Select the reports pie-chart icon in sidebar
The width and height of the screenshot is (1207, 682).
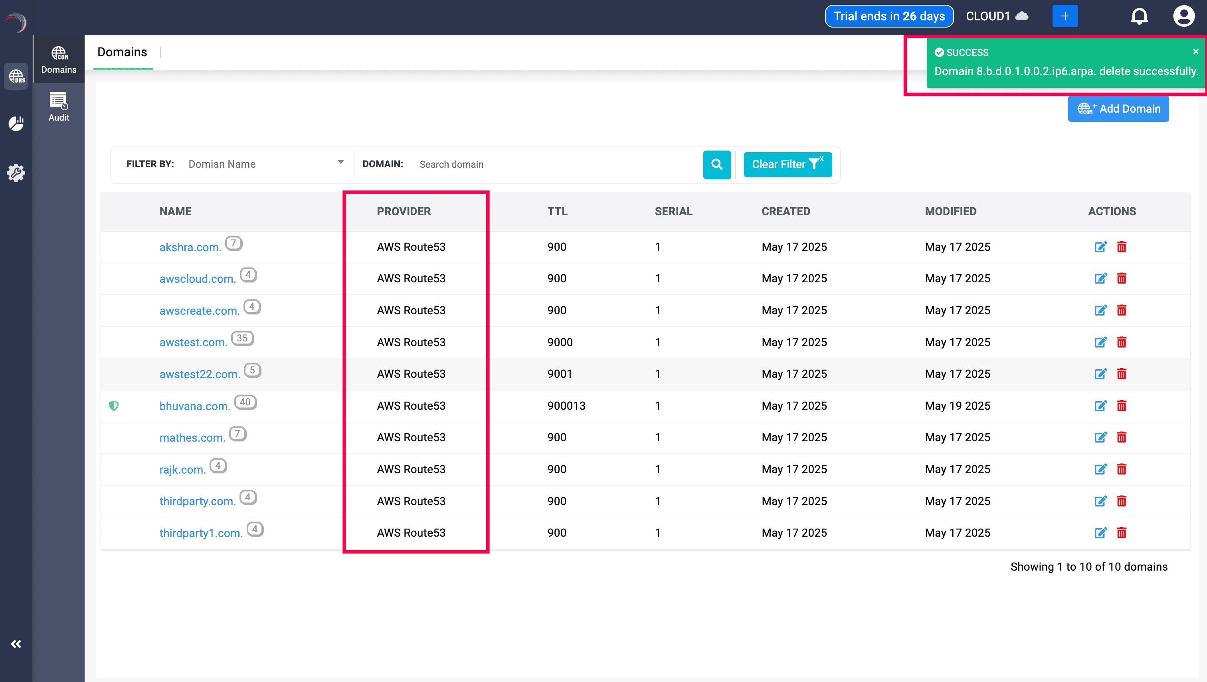point(16,124)
